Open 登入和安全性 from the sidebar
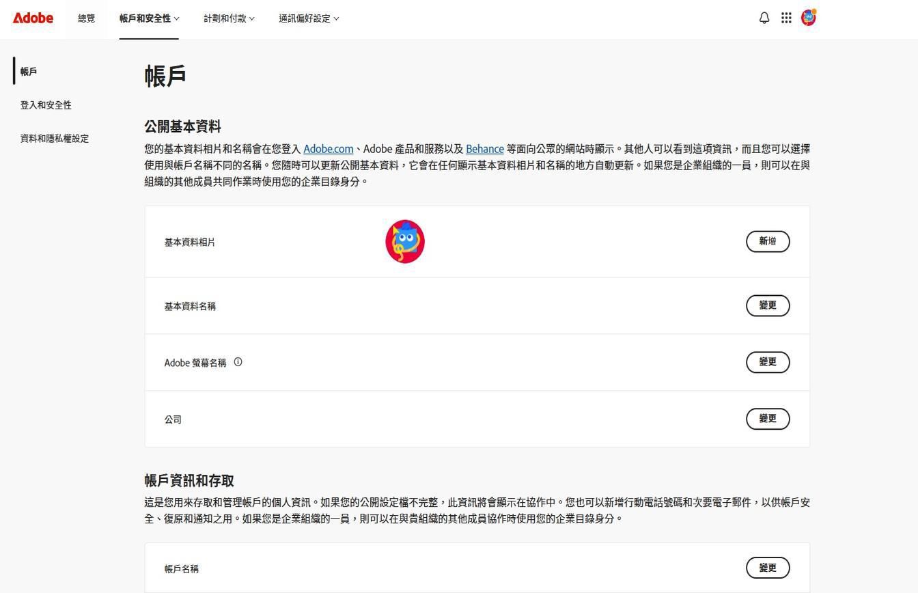The image size is (918, 593). (46, 105)
